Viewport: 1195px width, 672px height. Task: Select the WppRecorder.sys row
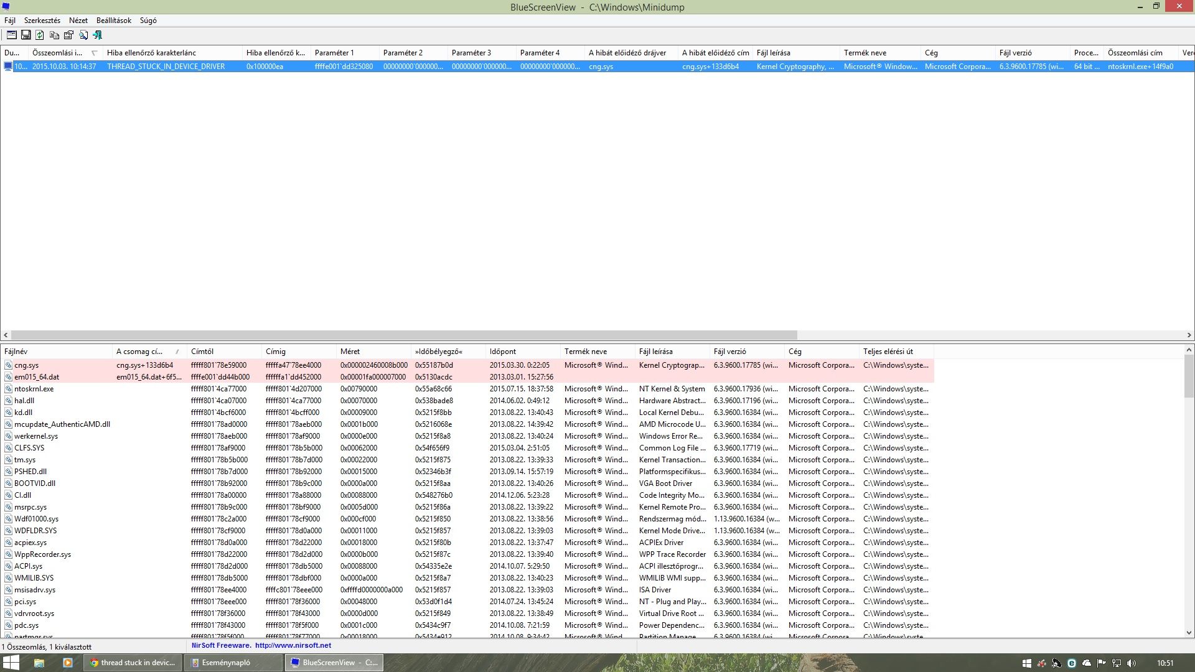(467, 554)
